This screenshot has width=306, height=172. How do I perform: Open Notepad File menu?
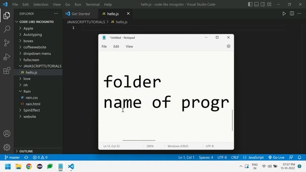point(104,46)
